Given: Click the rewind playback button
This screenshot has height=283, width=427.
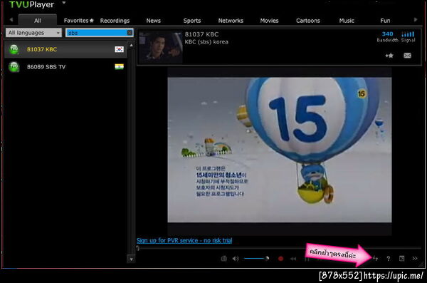Looking at the screenshot, I should 293,259.
